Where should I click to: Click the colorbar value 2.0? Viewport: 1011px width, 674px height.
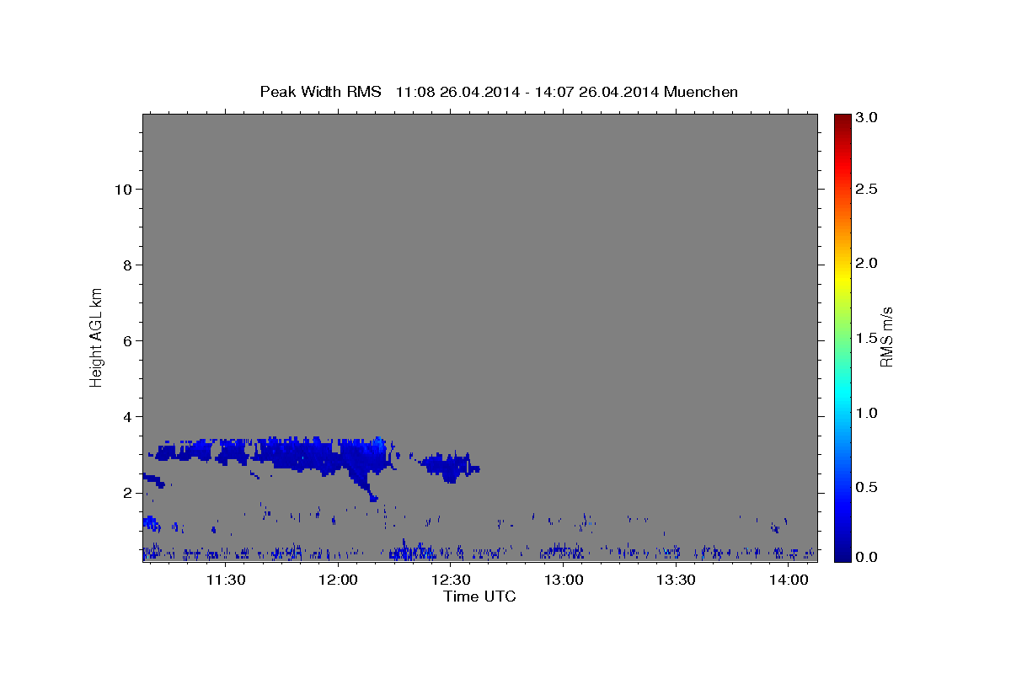point(867,263)
